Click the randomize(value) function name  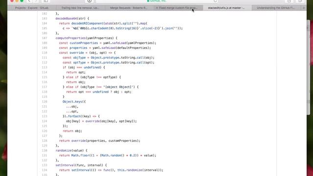[x=69, y=151]
